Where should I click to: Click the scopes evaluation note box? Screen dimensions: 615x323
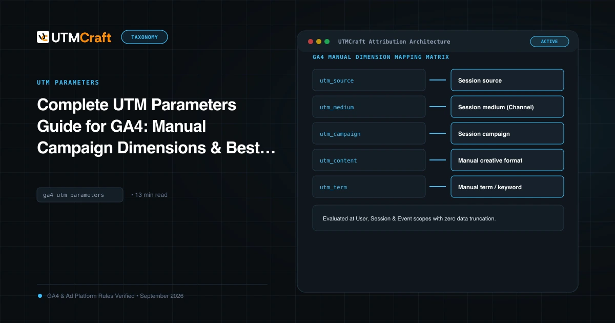click(x=438, y=218)
